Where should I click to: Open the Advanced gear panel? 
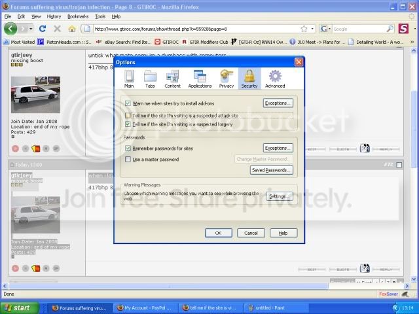tap(274, 78)
